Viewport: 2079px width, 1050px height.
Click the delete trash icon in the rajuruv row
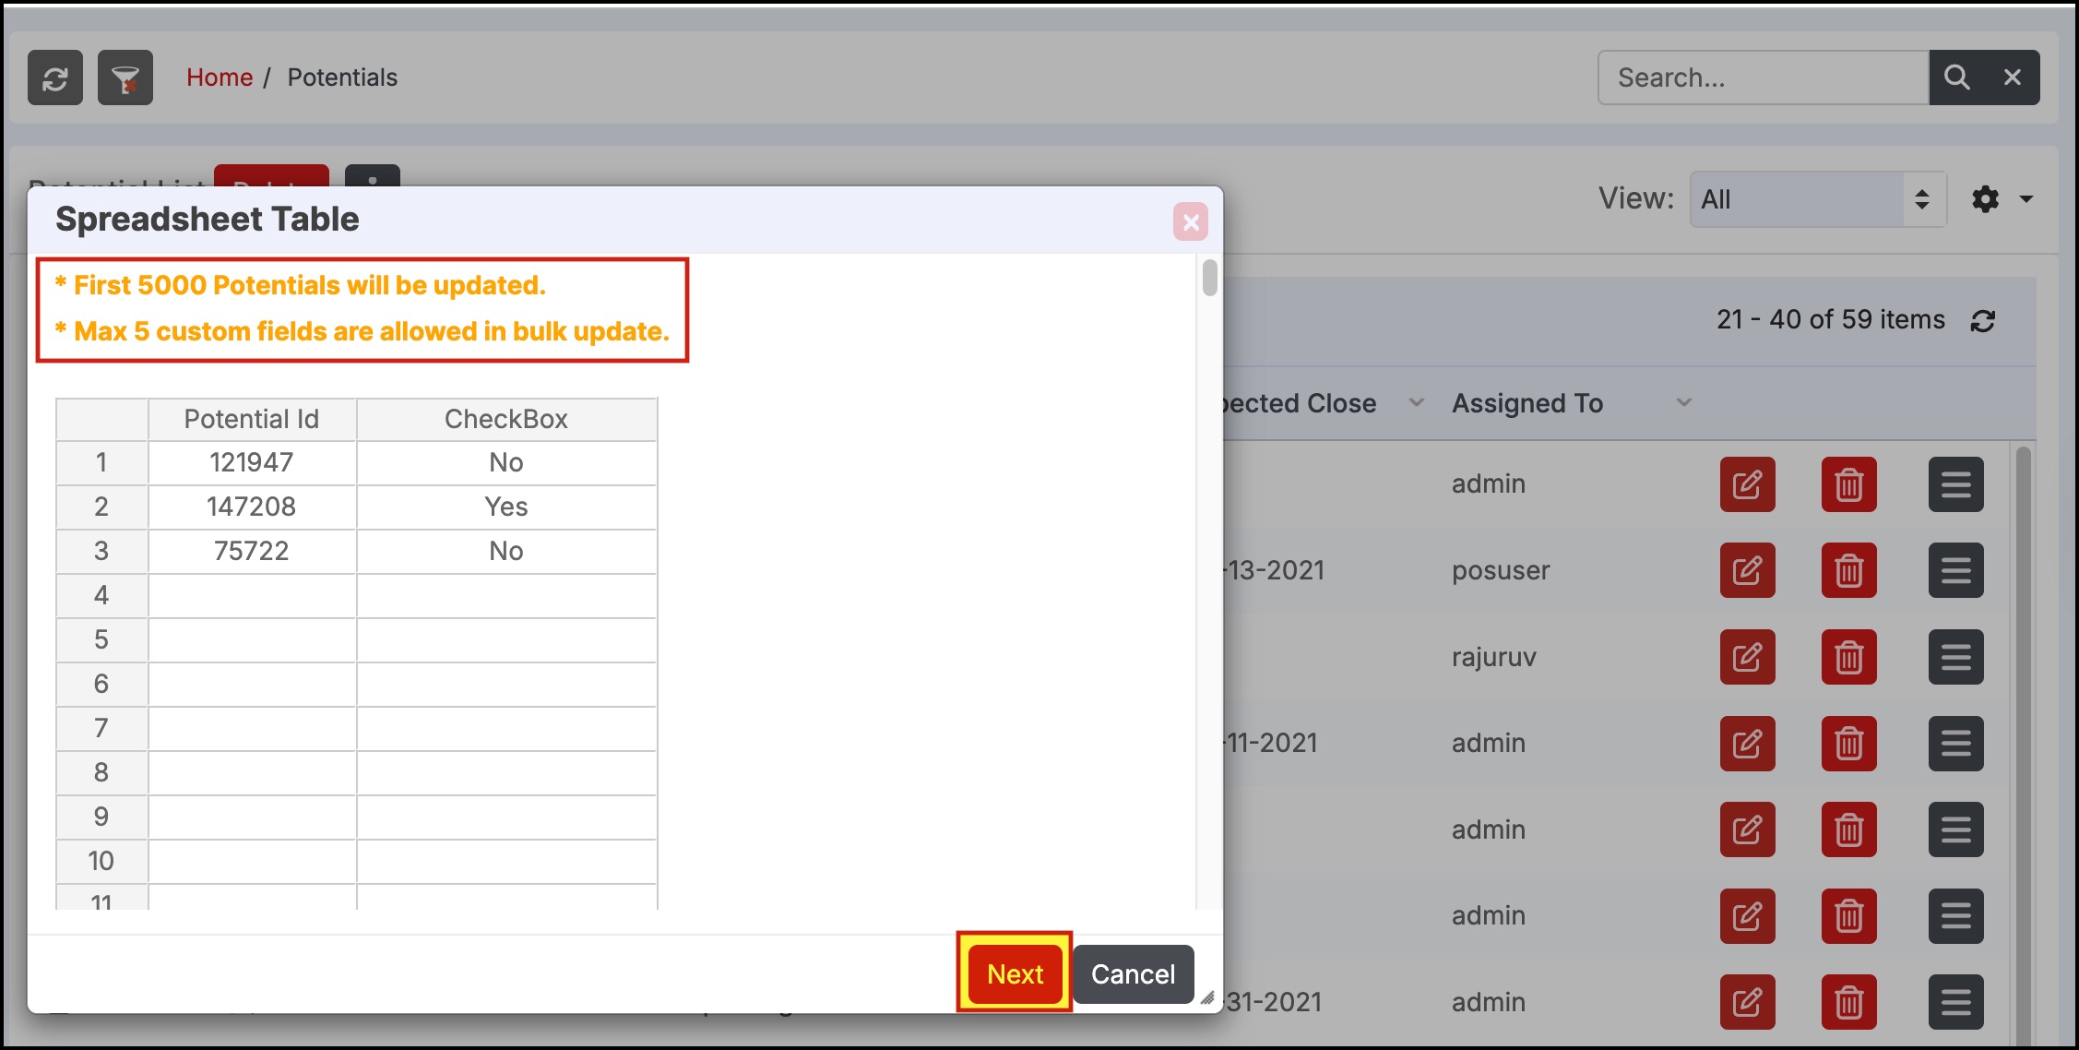pyautogui.click(x=1848, y=657)
